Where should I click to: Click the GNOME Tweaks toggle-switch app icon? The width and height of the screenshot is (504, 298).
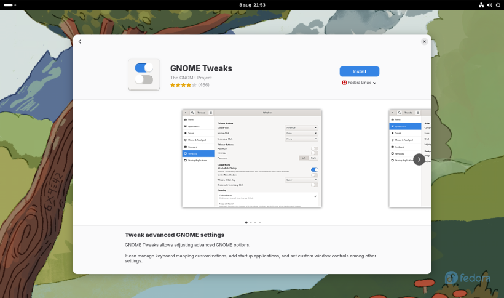tap(144, 74)
